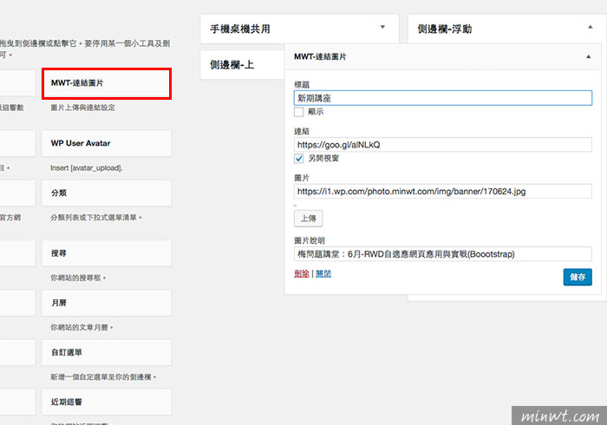This screenshot has height=425, width=607.
Task: Collapse the MWT-連結圖片 widget panel arrow
Action: click(x=589, y=56)
